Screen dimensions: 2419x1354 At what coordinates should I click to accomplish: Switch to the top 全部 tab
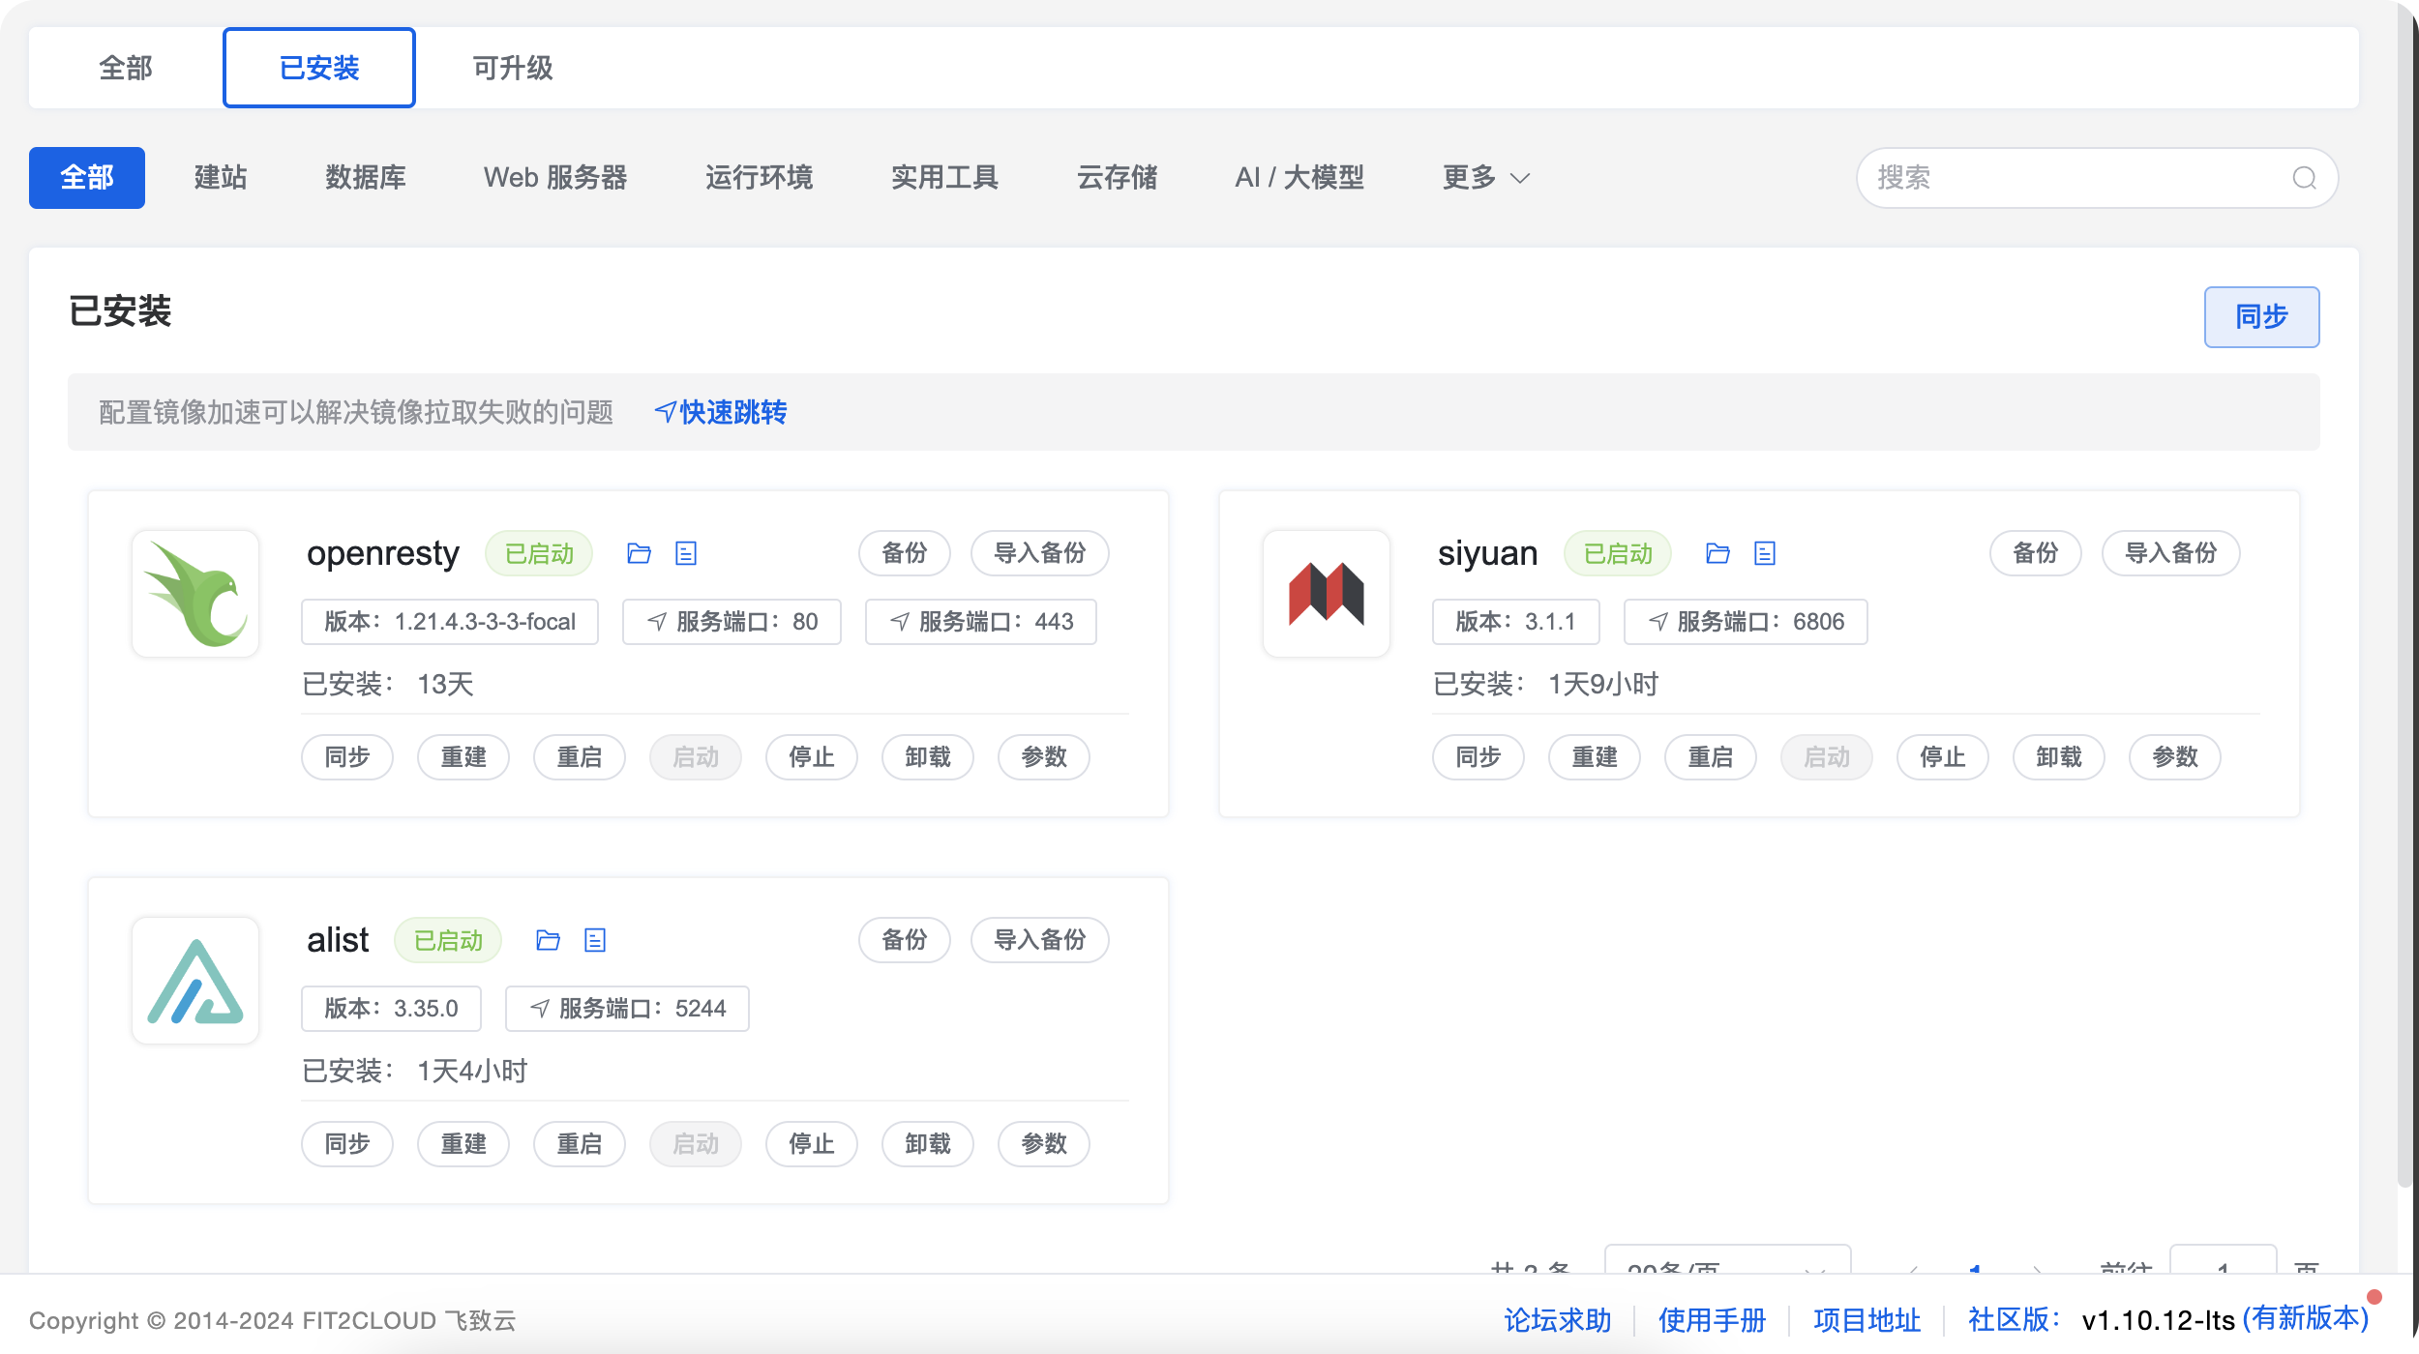(126, 68)
